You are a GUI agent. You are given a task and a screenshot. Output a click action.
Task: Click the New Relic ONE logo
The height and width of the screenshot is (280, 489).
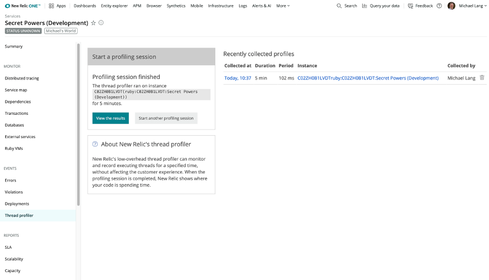click(x=23, y=6)
